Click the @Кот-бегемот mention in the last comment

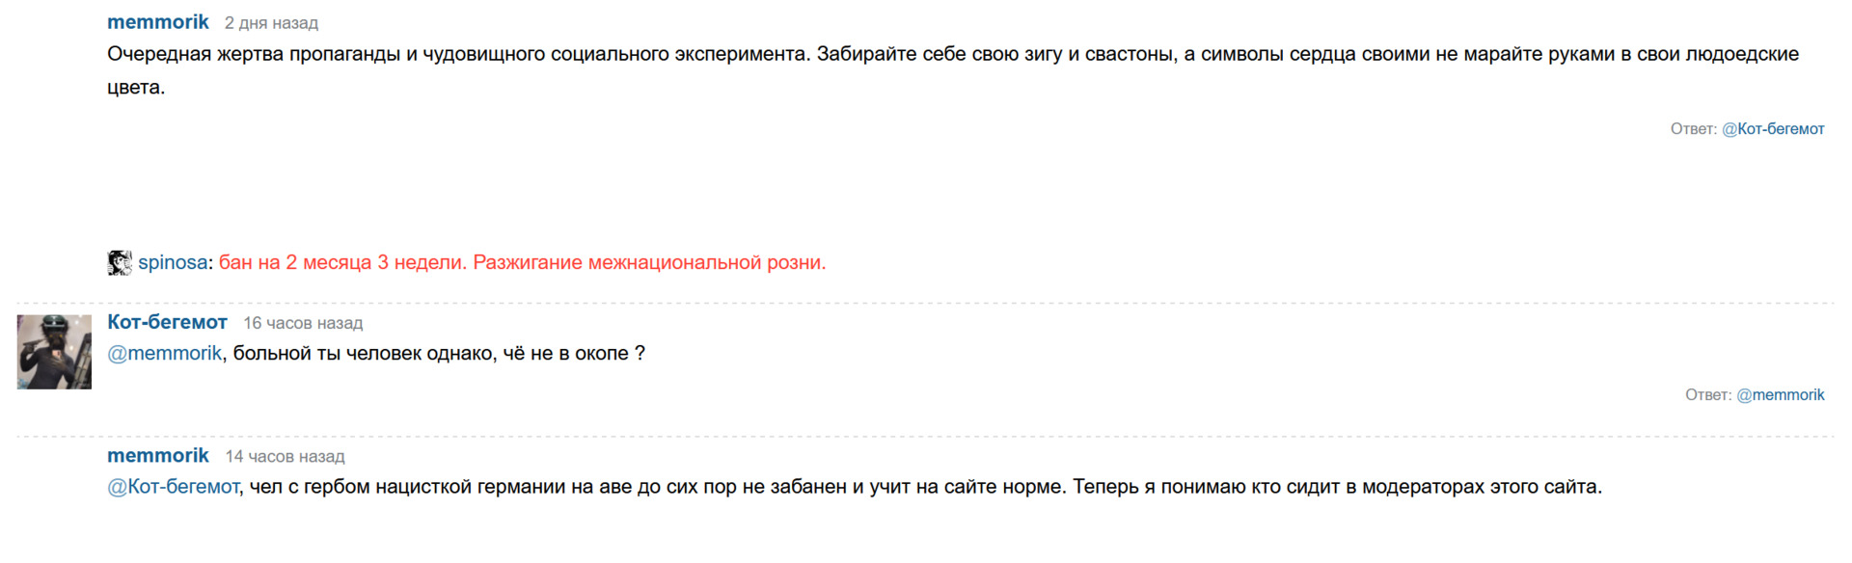click(x=173, y=487)
